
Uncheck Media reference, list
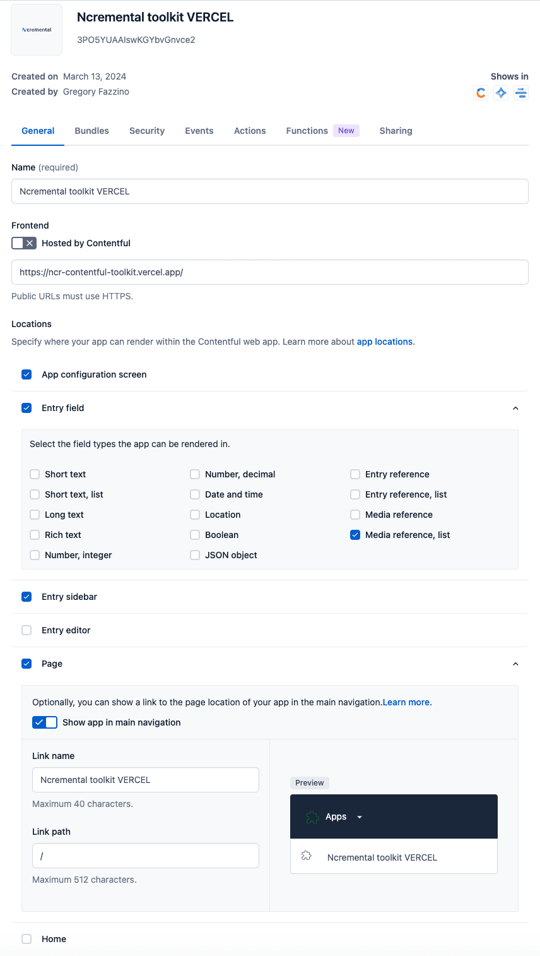tap(355, 535)
